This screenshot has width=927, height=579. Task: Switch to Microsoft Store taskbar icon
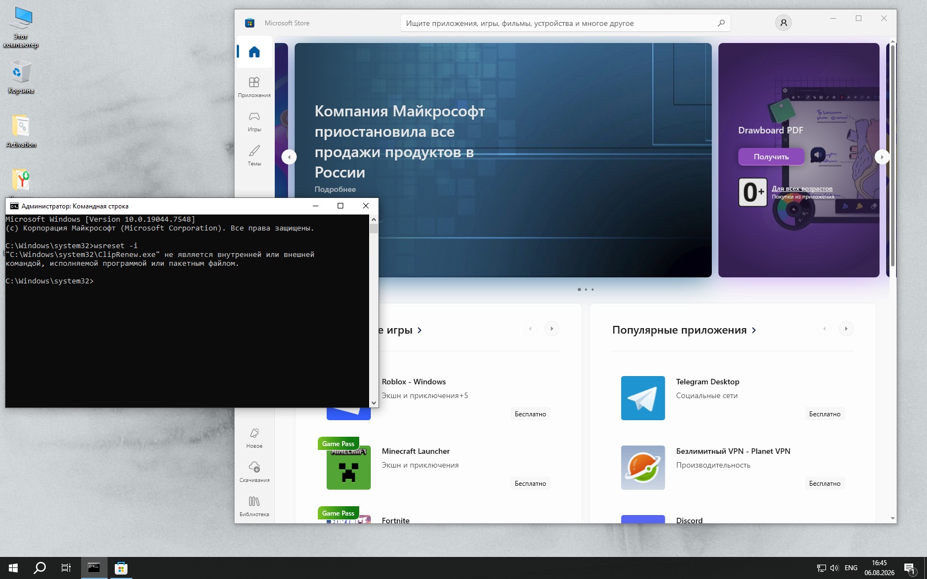click(x=121, y=568)
